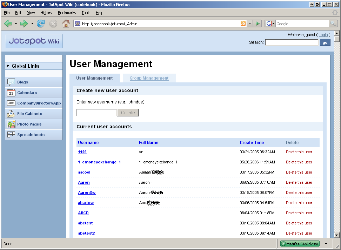Open the Calendars sidebar link
The width and height of the screenshot is (341, 250).
[x=27, y=93]
